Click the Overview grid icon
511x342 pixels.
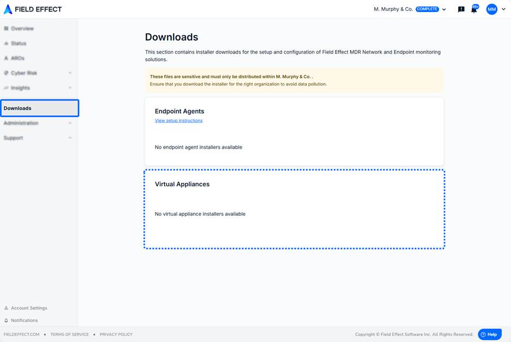coord(6,28)
